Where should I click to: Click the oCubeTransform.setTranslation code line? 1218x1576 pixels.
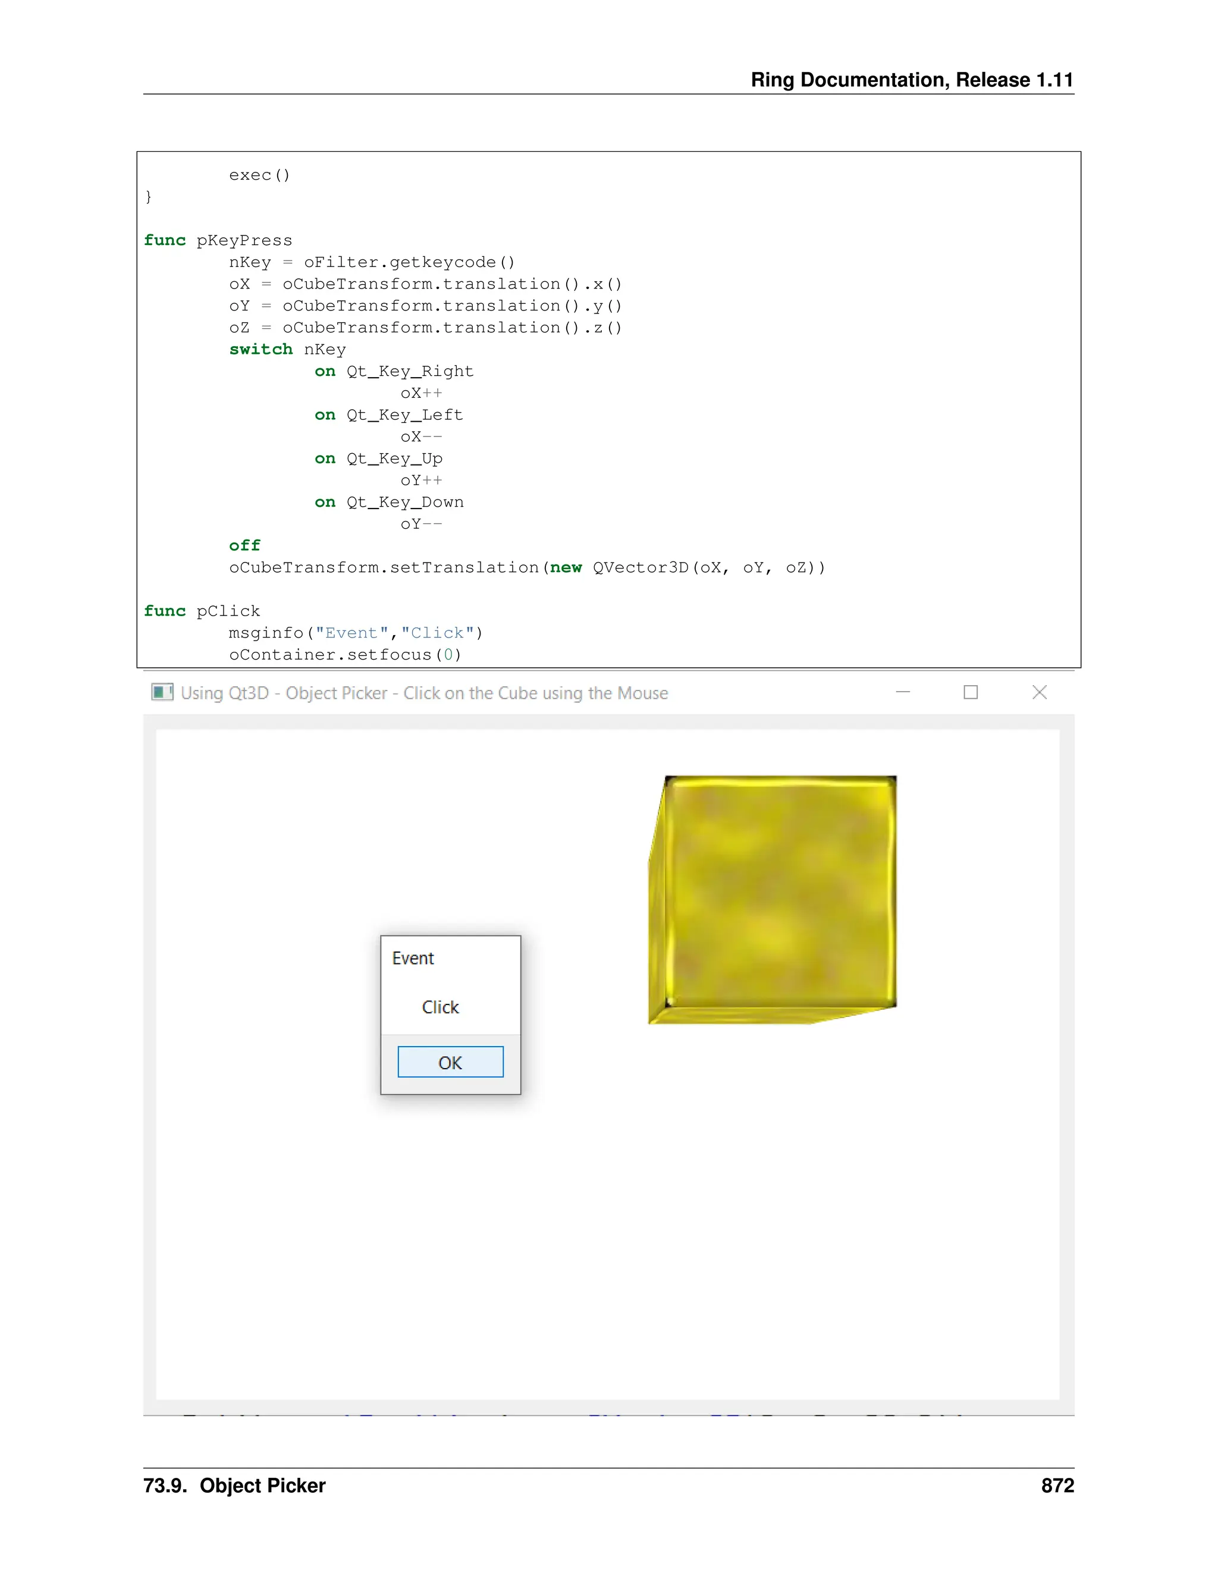[x=527, y=567]
